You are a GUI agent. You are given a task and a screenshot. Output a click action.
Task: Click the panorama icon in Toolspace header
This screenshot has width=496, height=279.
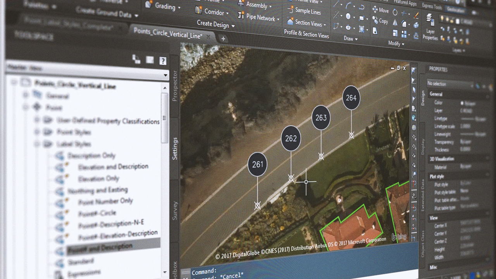tap(150, 60)
